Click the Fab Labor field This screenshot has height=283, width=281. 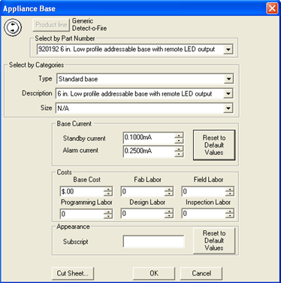(143, 191)
